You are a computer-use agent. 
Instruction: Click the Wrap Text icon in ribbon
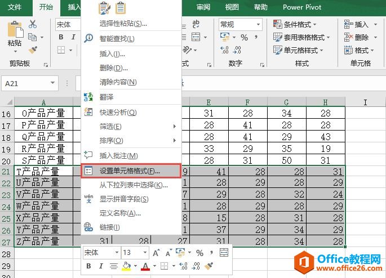coord(196,24)
